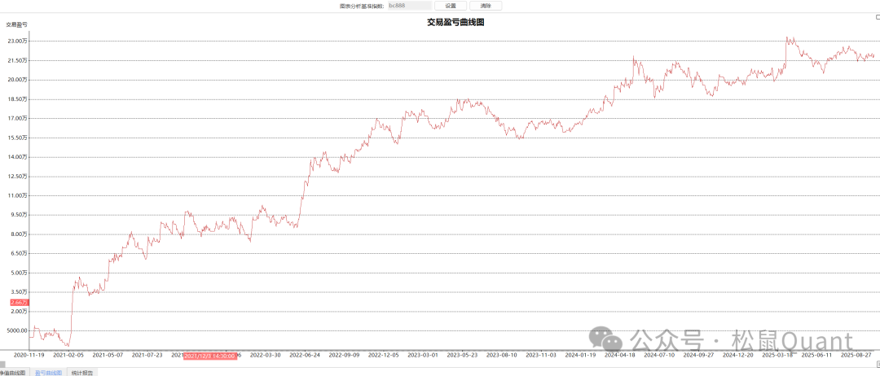This screenshot has height=376, width=880.
Task: Click the red 2021/12/3 14:30:00 date marker
Action: point(209,356)
